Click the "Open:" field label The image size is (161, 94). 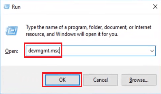12,51
